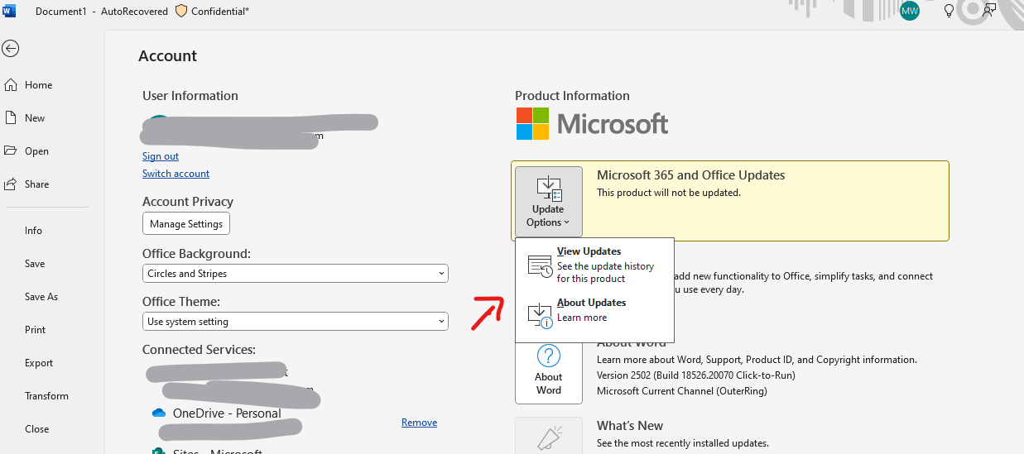
Task: Open the Export page
Action: [x=39, y=363]
